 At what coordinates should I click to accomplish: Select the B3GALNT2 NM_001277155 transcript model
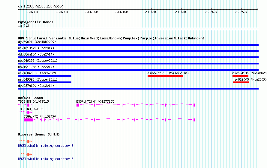coord(136,105)
